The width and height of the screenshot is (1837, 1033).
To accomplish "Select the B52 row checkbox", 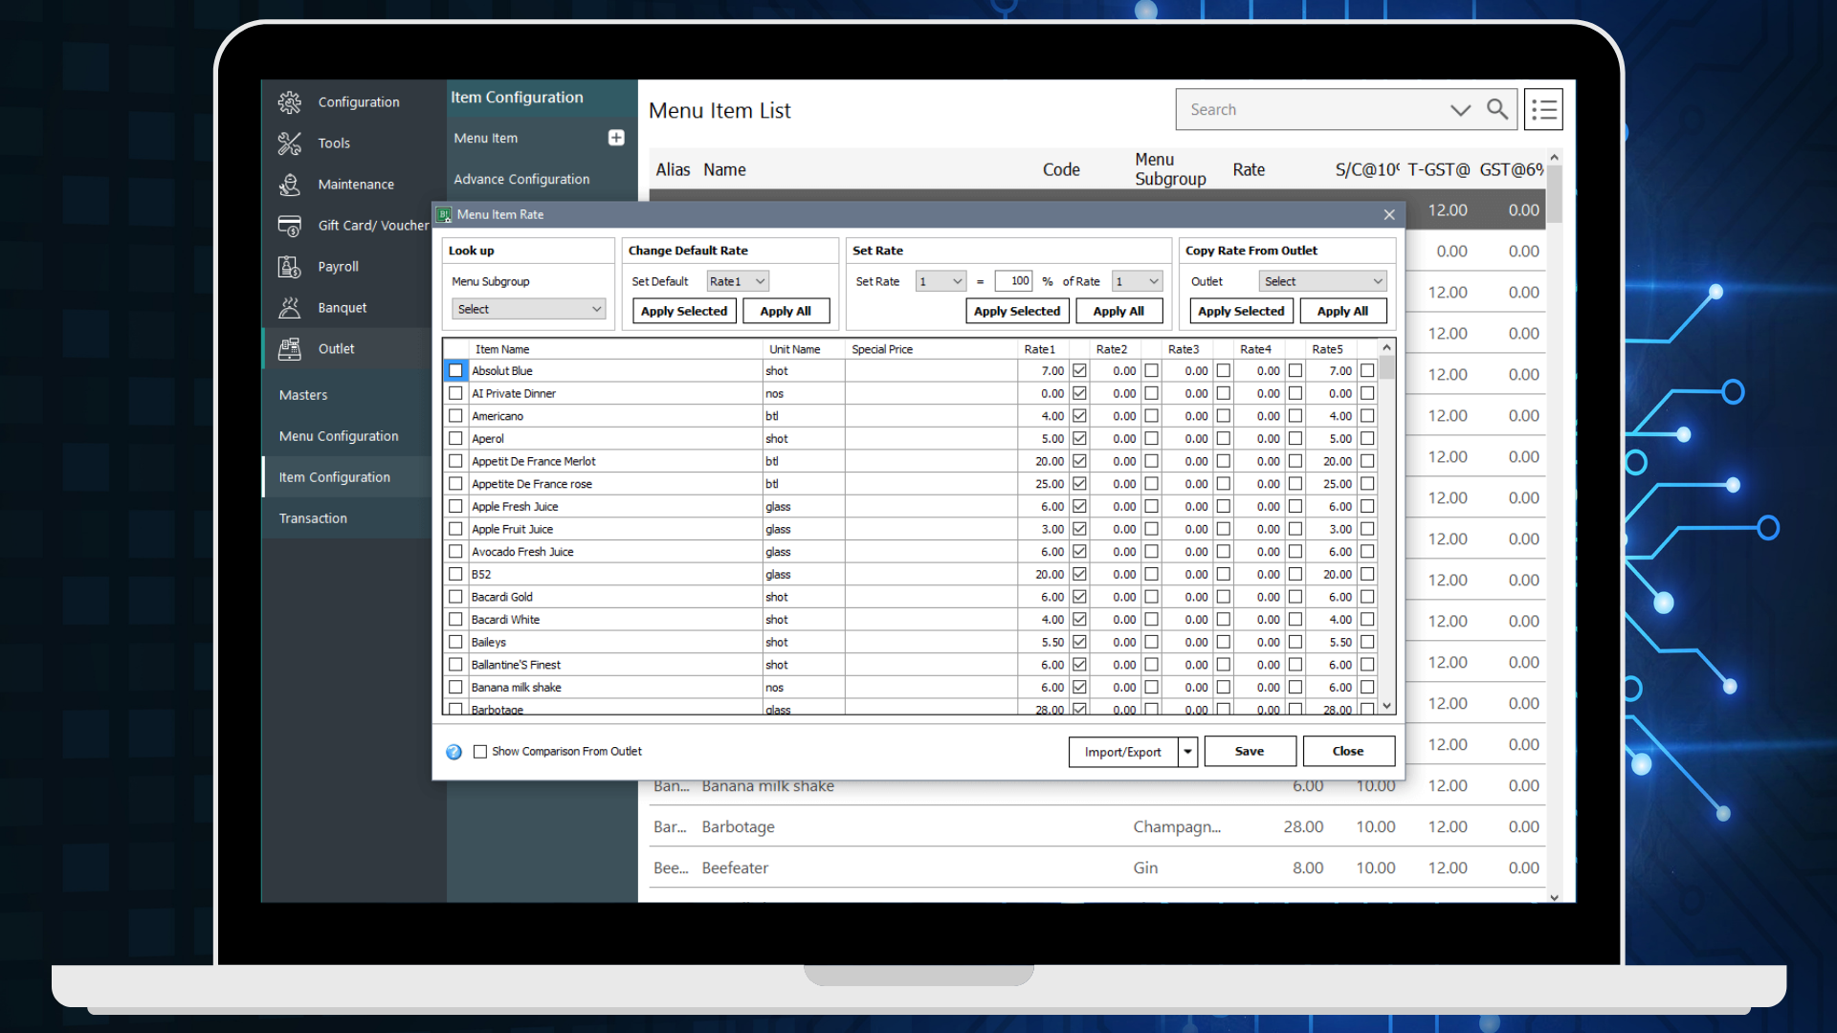I will [x=455, y=575].
